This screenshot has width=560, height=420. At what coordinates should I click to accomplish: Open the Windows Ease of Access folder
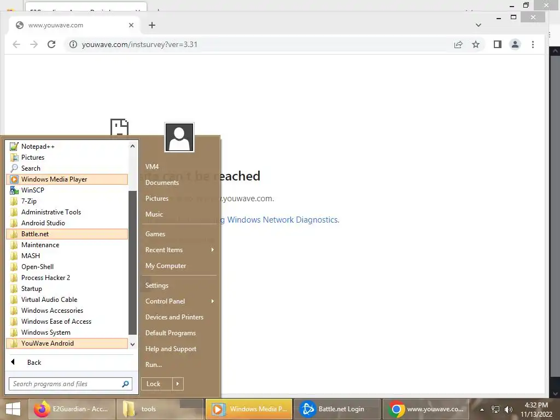click(67, 322)
